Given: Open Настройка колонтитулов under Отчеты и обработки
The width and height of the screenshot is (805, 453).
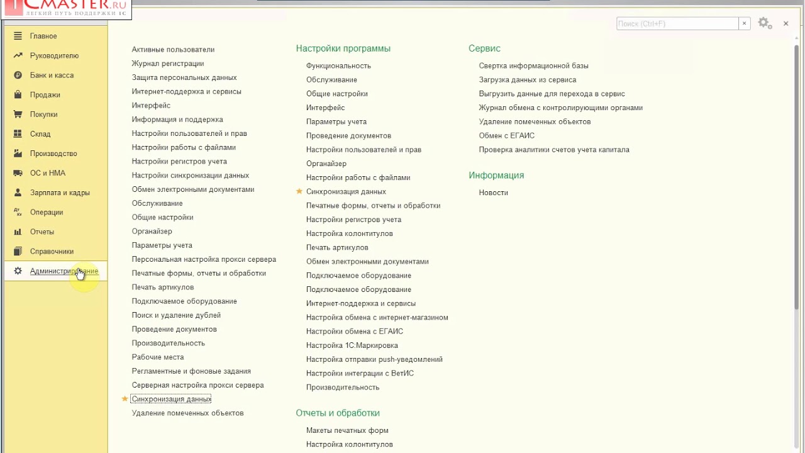Looking at the screenshot, I should click(350, 444).
